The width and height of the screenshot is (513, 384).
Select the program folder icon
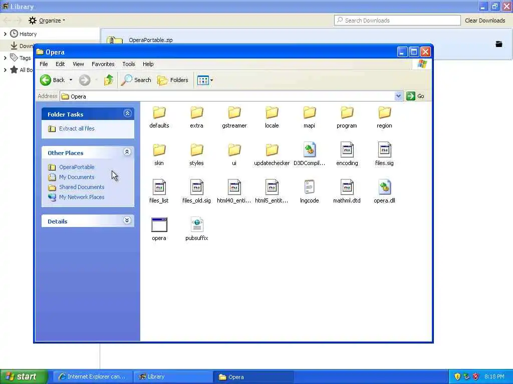tap(347, 113)
